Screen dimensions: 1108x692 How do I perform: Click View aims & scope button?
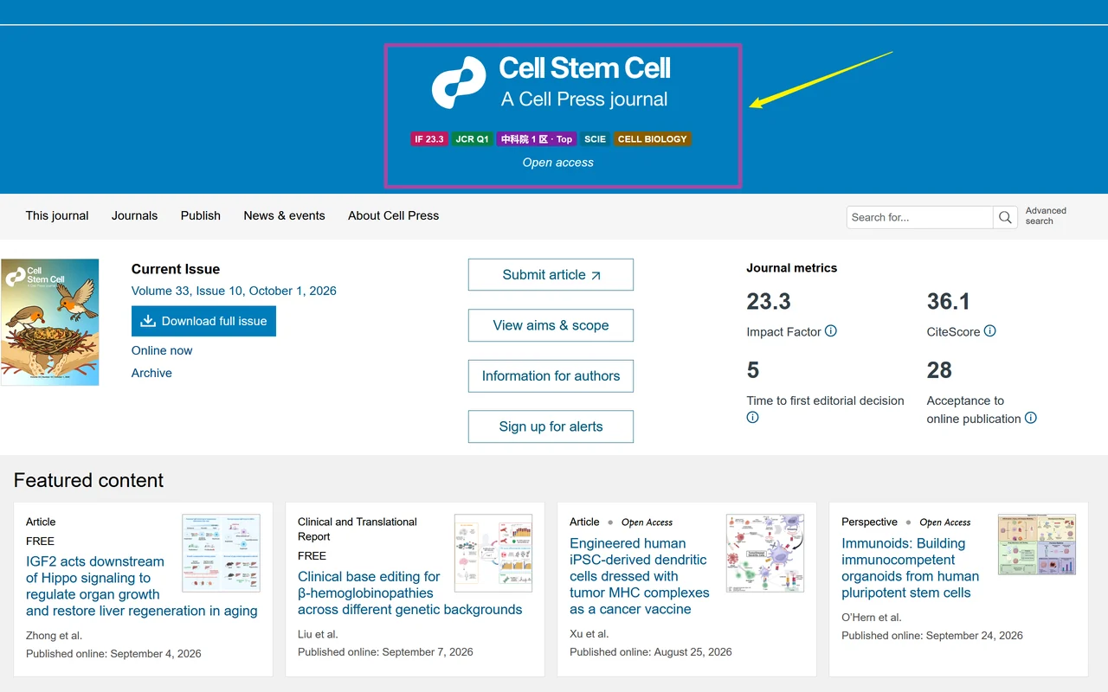551,325
